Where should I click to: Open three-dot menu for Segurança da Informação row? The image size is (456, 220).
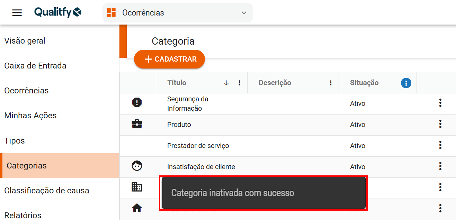440,103
